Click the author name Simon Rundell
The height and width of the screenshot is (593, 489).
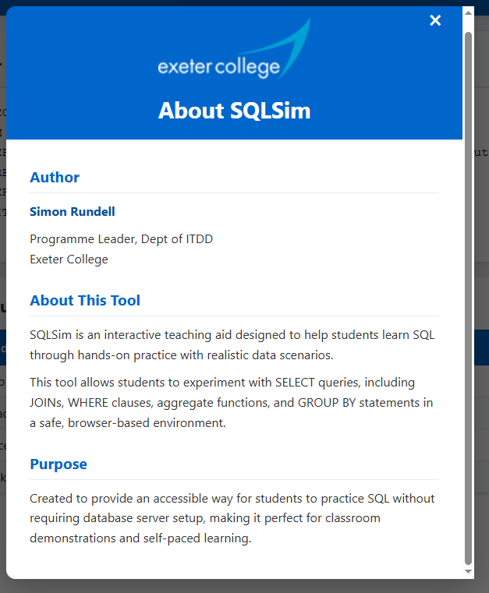pyautogui.click(x=73, y=212)
